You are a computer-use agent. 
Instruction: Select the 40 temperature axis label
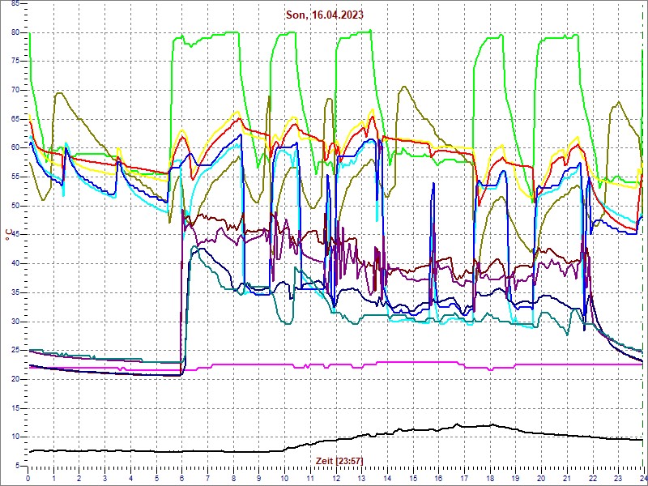tap(15, 264)
